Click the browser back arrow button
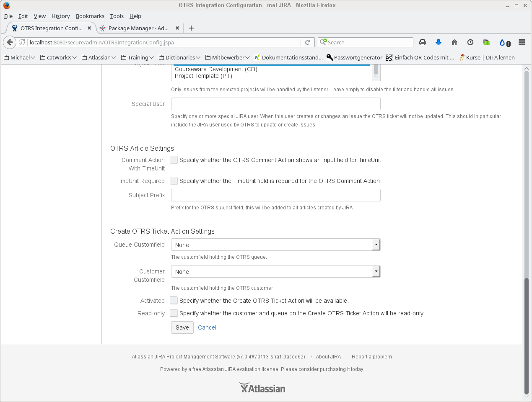The image size is (532, 402). click(x=10, y=42)
